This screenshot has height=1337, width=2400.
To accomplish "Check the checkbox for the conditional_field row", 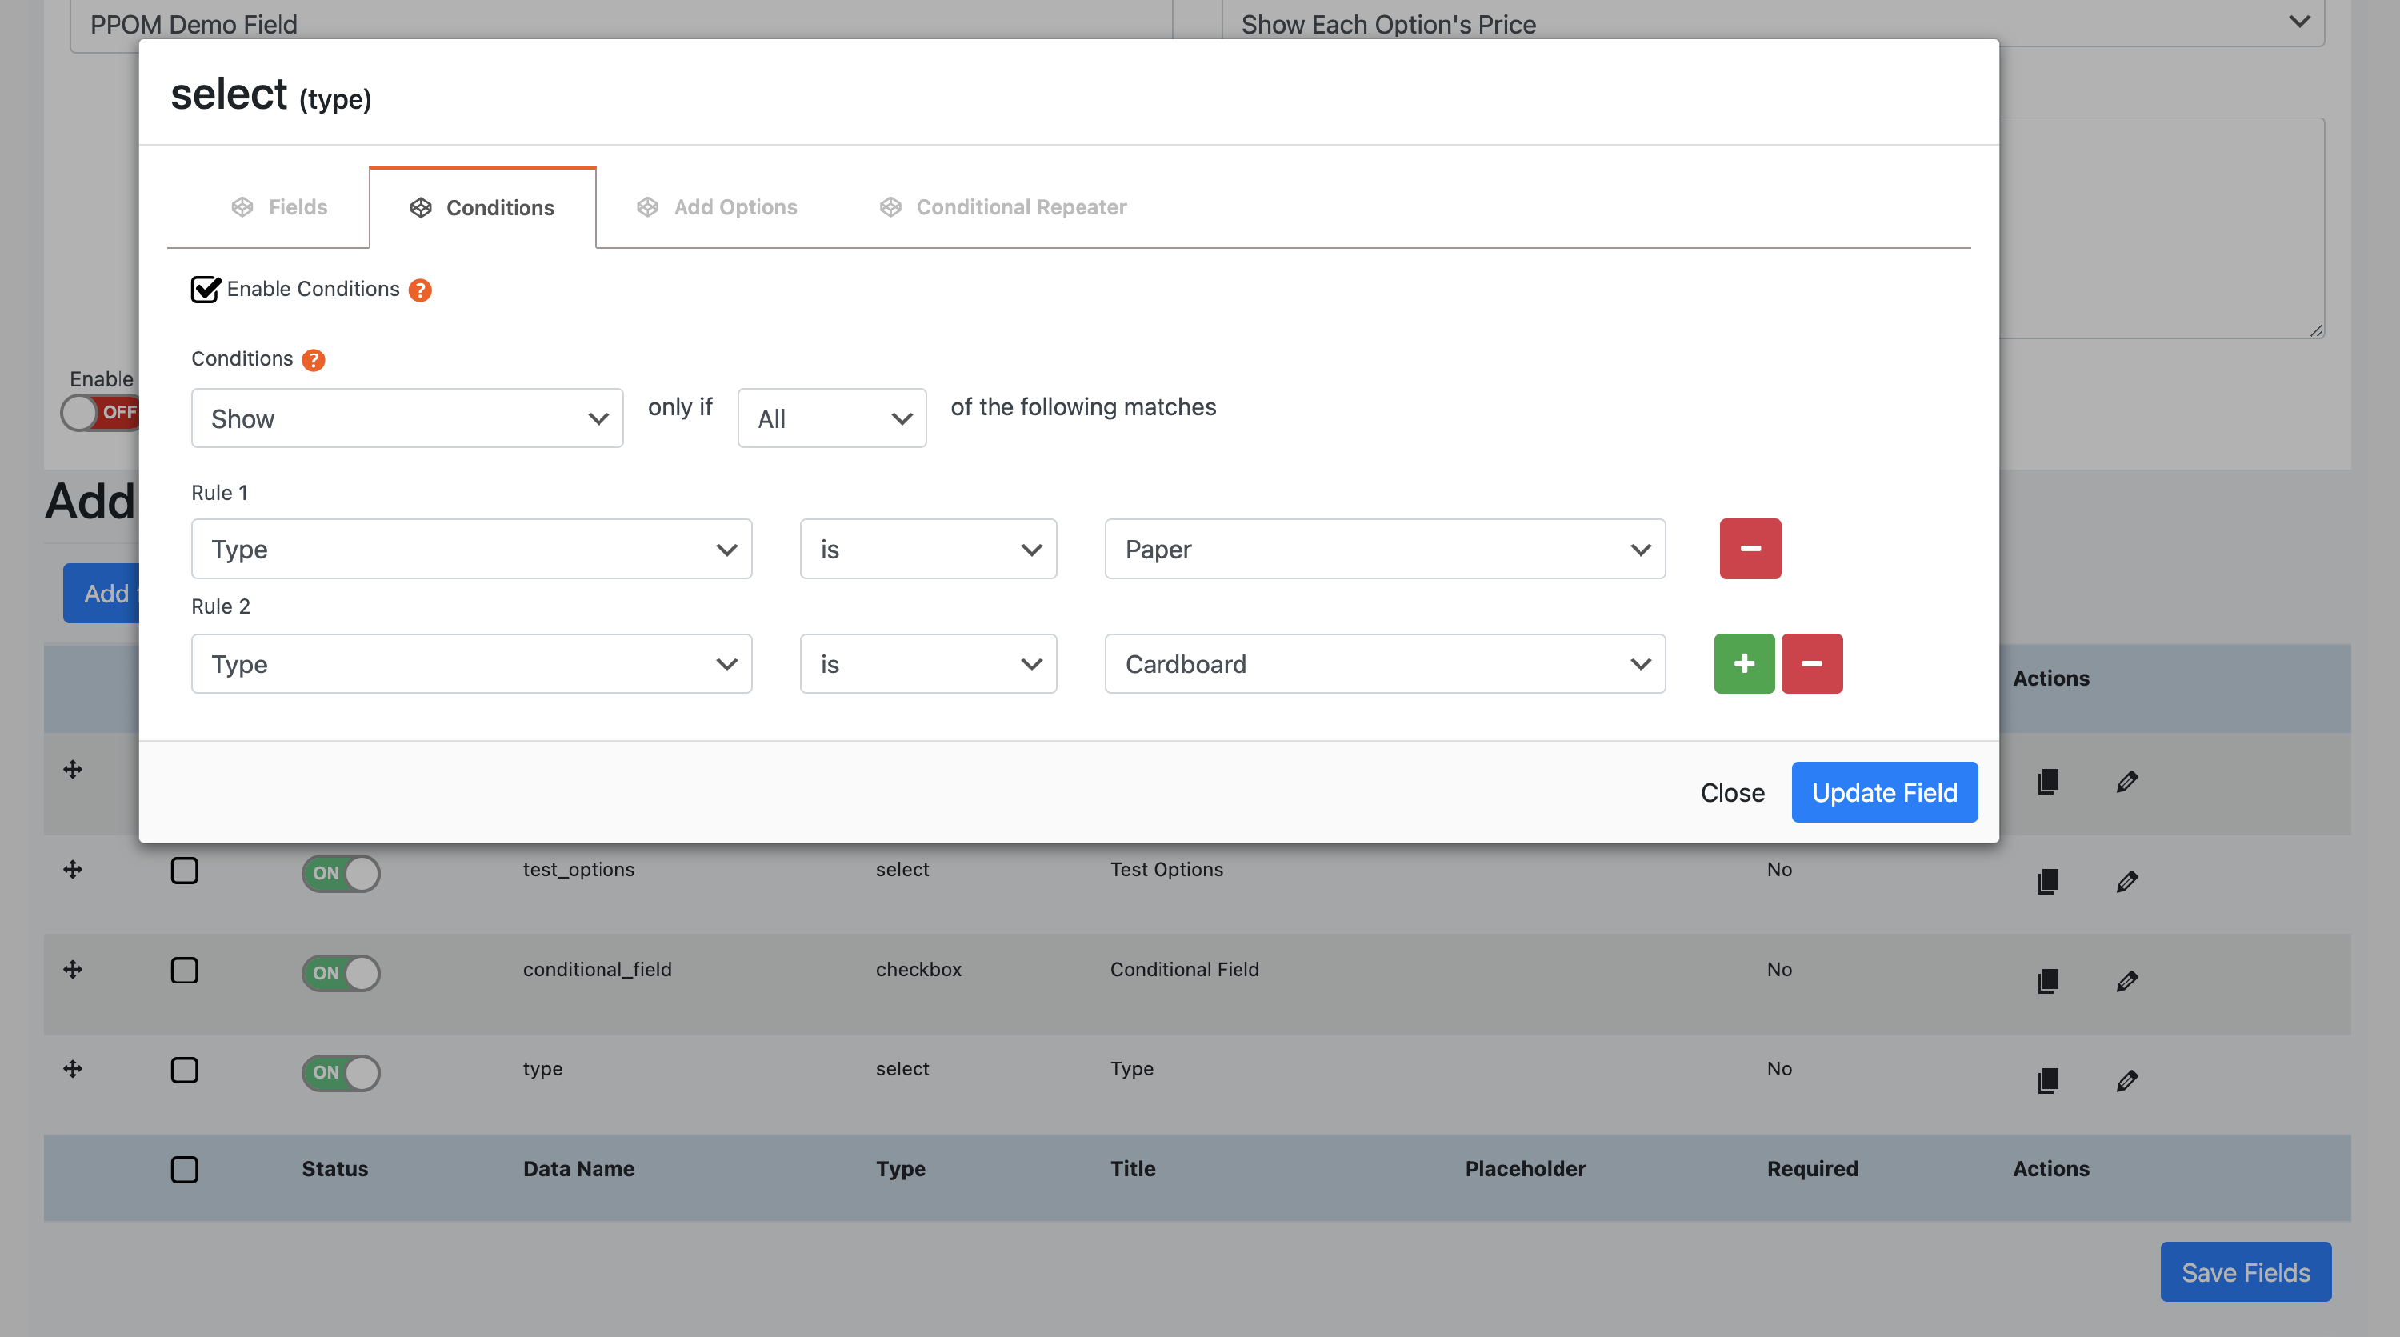I will pyautogui.click(x=185, y=970).
